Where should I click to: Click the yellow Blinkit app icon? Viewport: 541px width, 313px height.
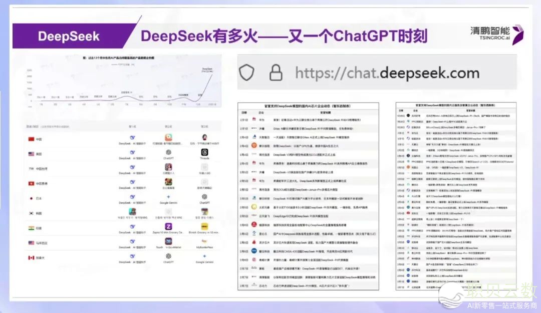[x=204, y=226]
